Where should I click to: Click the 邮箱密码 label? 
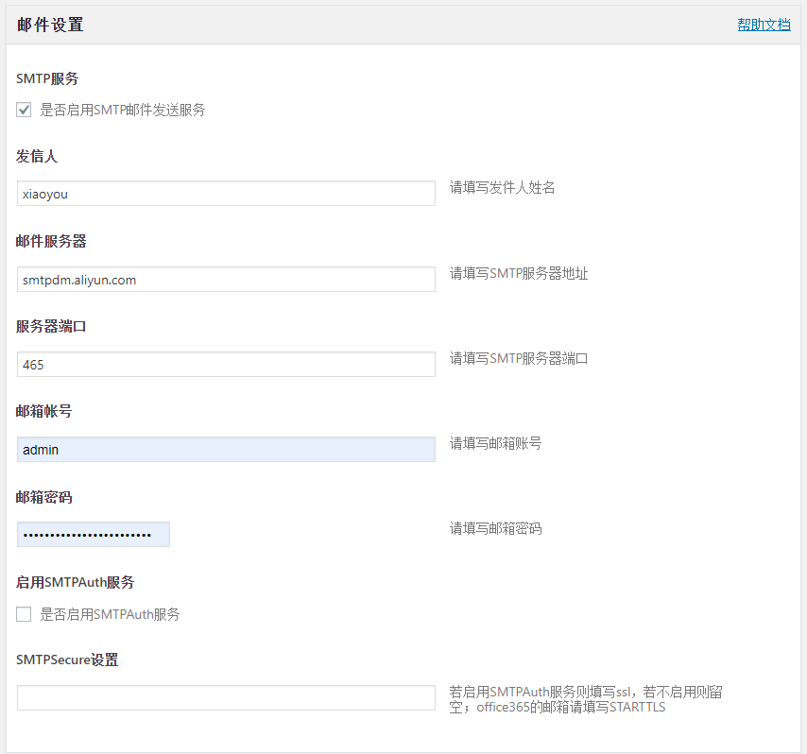[43, 497]
